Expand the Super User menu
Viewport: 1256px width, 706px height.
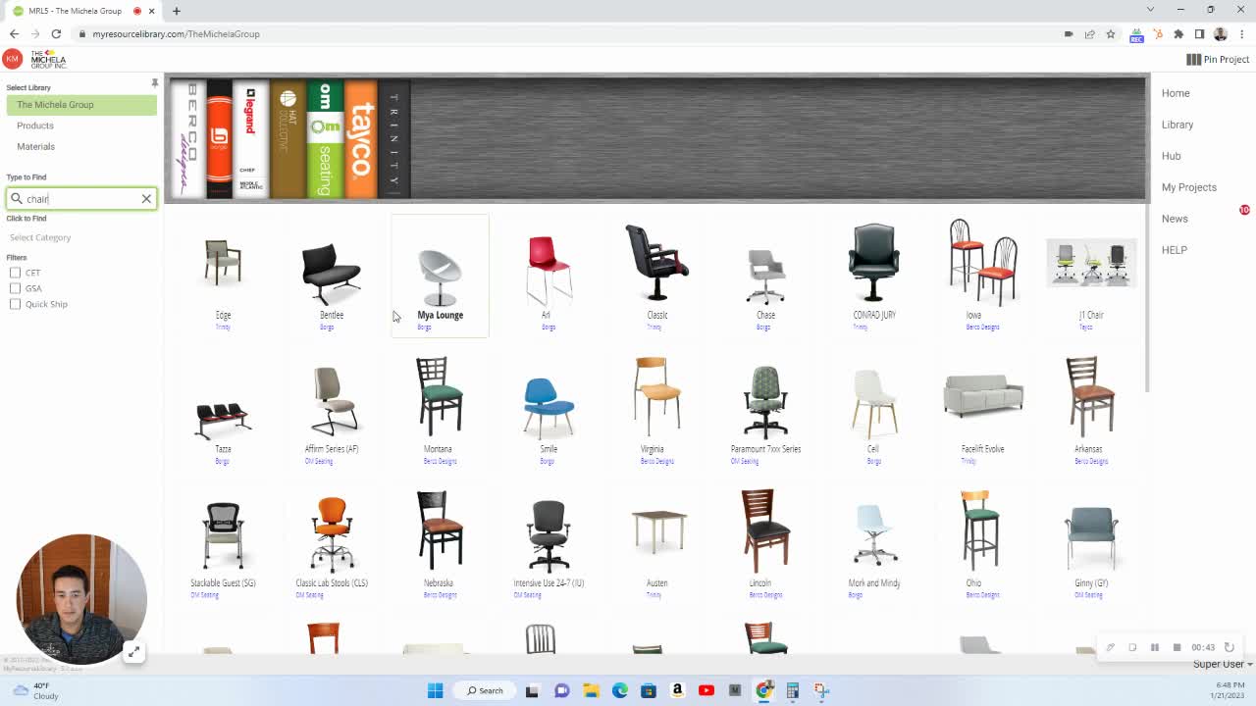tap(1222, 664)
